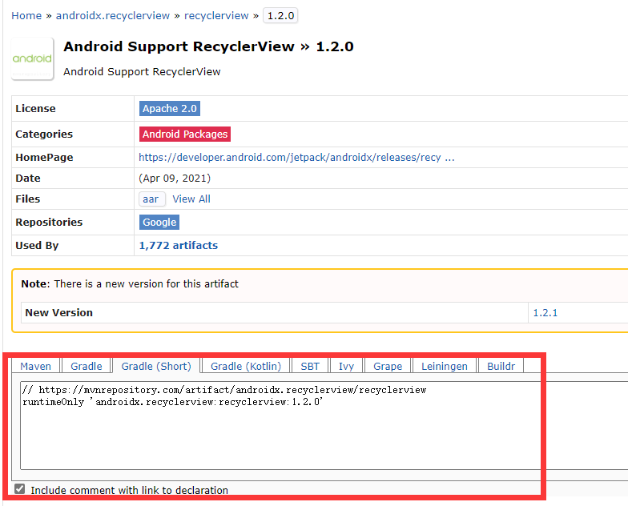Click the date text (Apr 09, 2021)
Viewport: 628px width, 506px height.
175,178
